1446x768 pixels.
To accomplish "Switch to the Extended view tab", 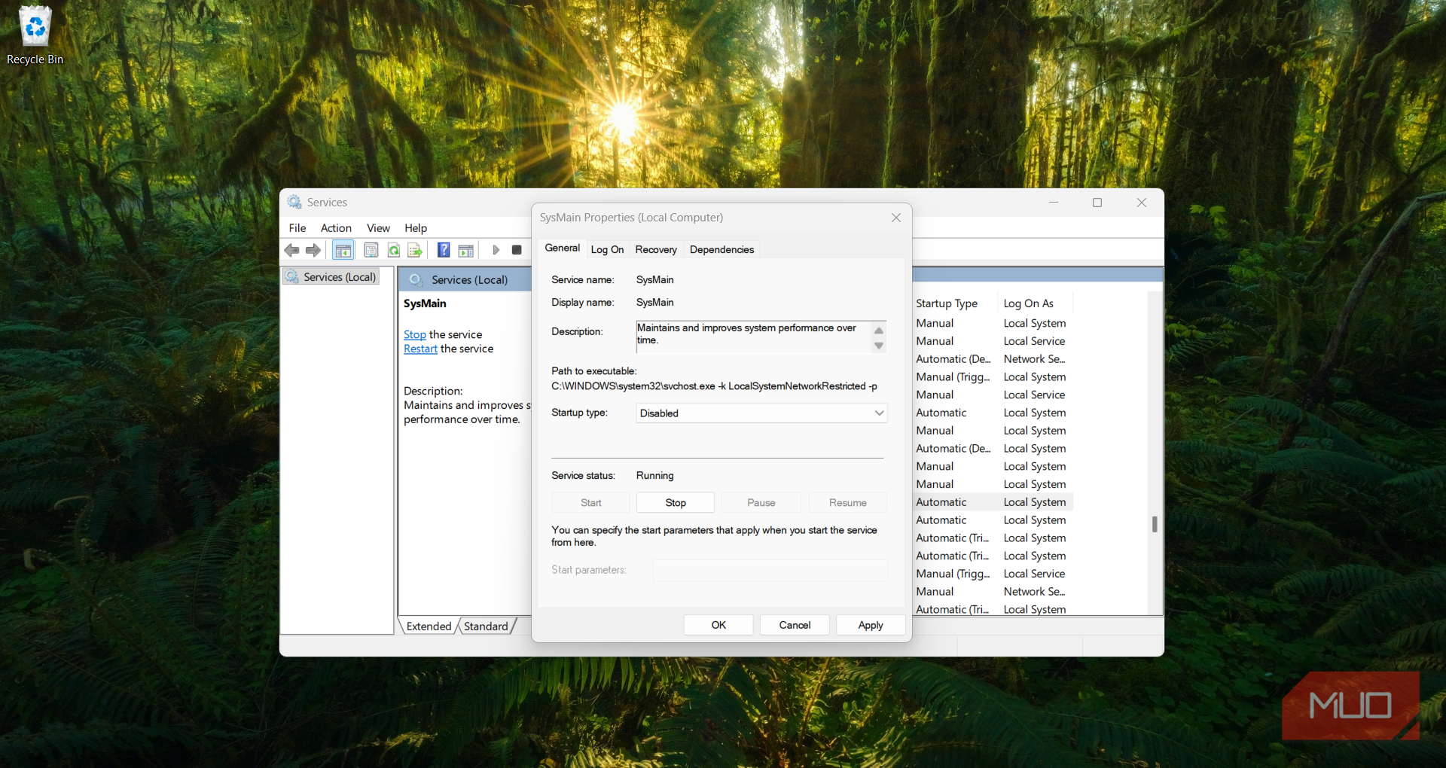I will pos(429,626).
